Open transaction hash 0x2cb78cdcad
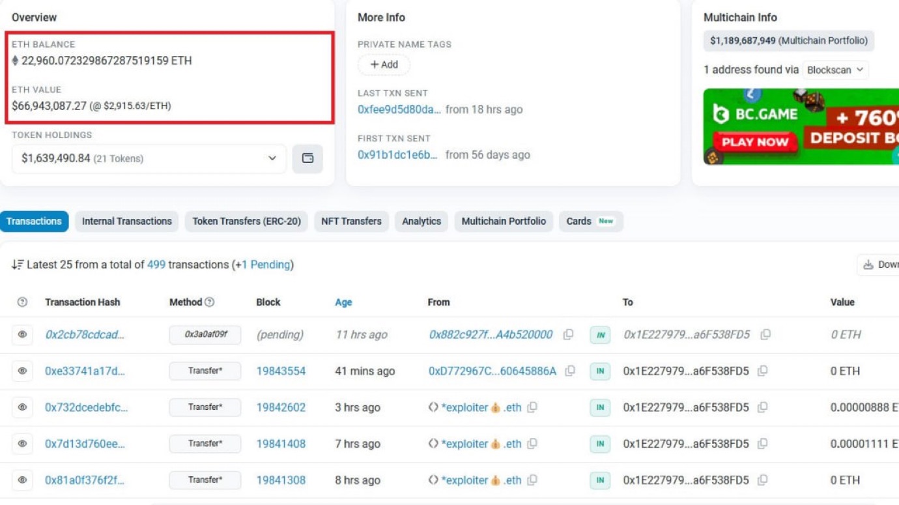This screenshot has width=899, height=505. pyautogui.click(x=85, y=335)
